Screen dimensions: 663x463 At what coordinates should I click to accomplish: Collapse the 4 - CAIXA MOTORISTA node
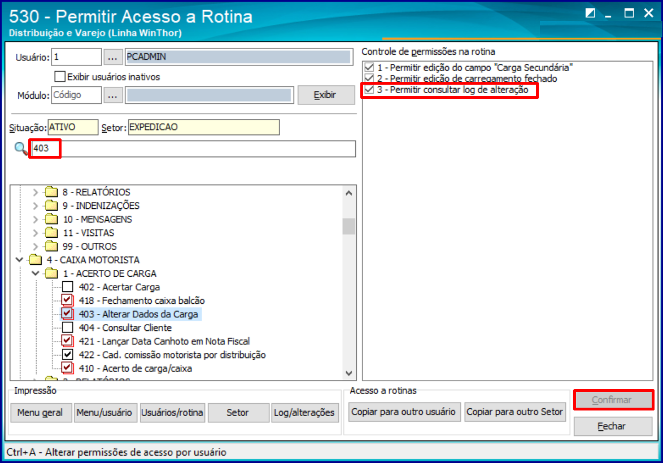coord(19,260)
